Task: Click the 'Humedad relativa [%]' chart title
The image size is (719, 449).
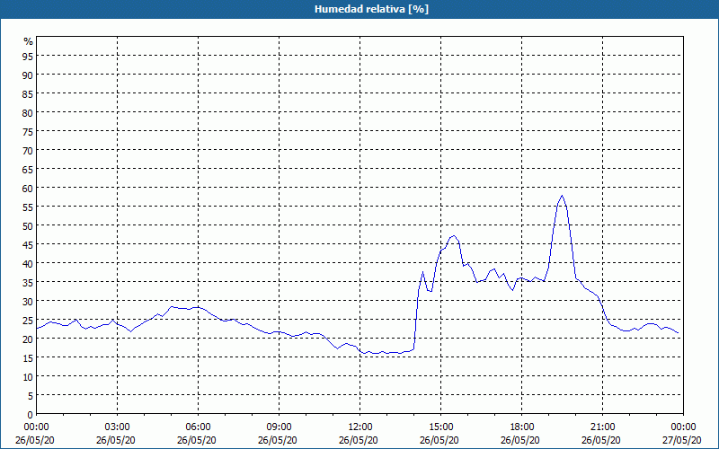Action: (371, 9)
